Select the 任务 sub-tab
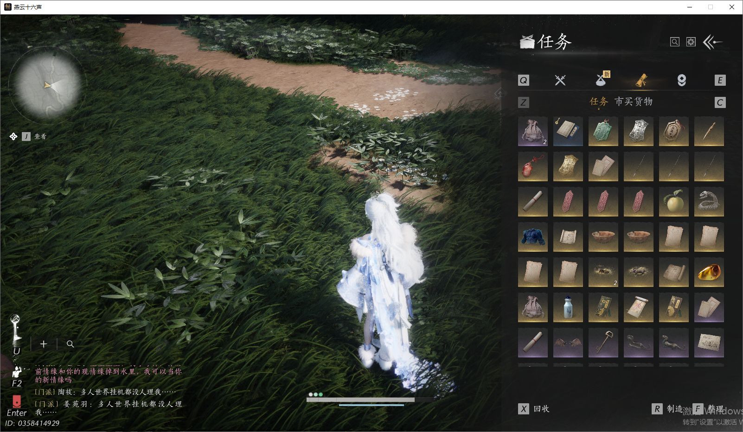The height and width of the screenshot is (432, 743). 599,102
